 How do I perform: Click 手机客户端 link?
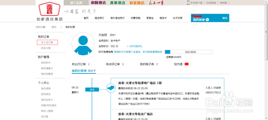point(196,3)
